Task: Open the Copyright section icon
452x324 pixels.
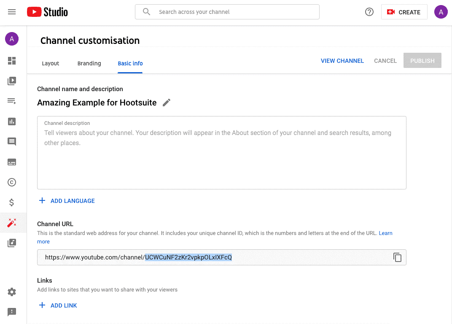Action: tap(12, 182)
